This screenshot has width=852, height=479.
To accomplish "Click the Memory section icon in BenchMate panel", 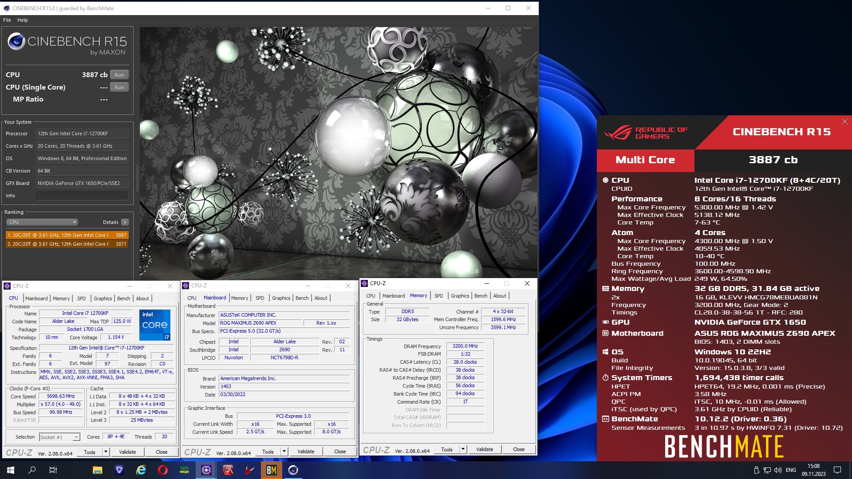I will click(x=605, y=288).
